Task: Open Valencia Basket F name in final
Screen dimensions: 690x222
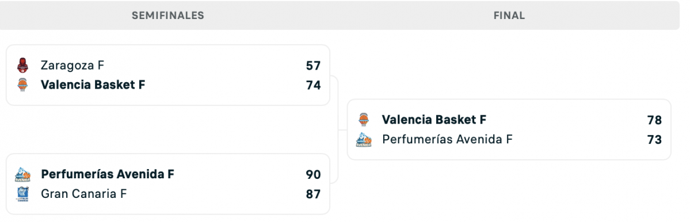Action: (x=434, y=120)
